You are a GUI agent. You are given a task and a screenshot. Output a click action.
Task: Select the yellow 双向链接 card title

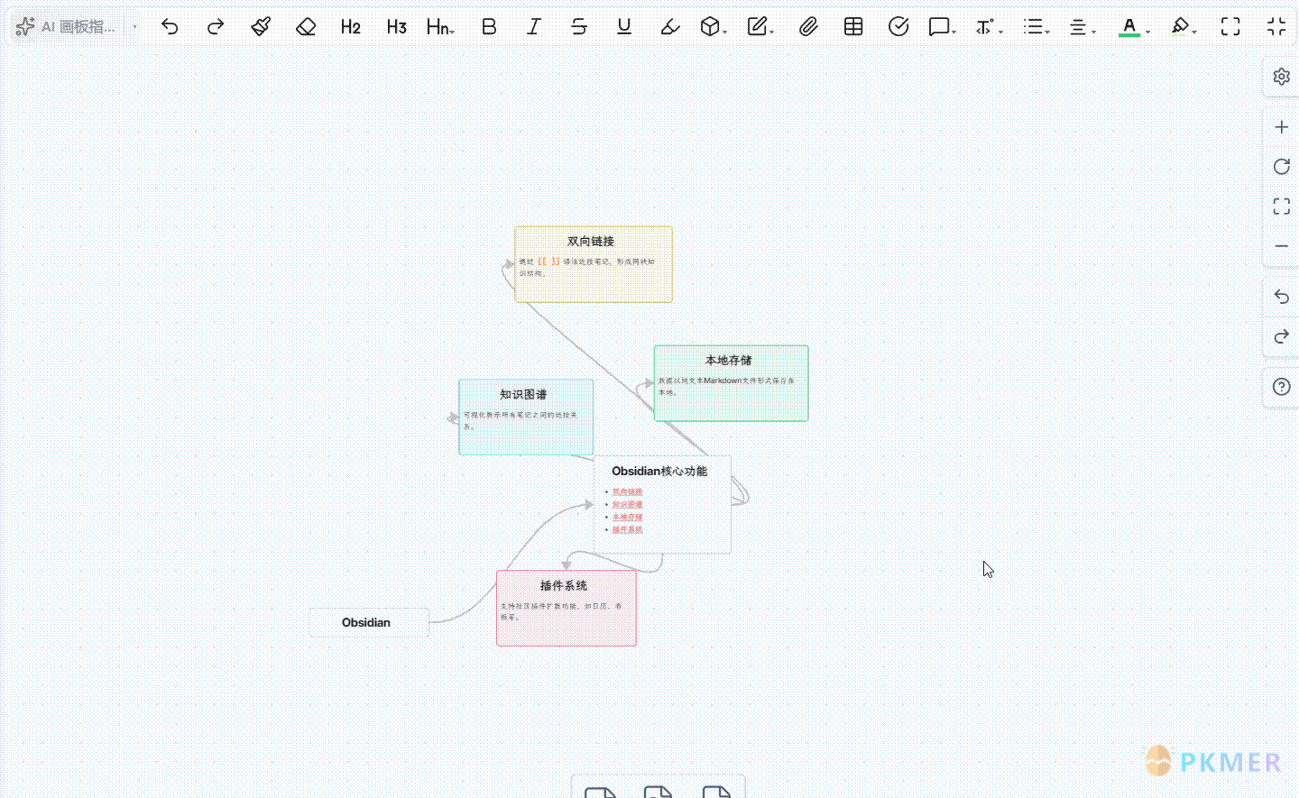[591, 242]
